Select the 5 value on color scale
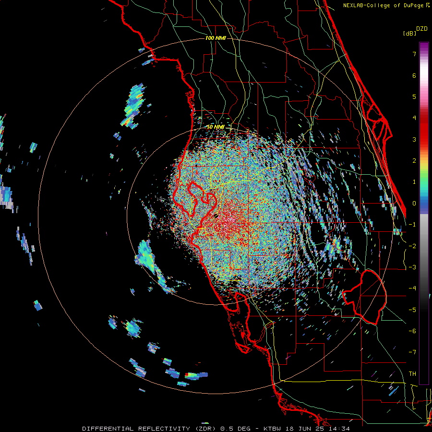This screenshot has height=432, width=432. point(414,96)
